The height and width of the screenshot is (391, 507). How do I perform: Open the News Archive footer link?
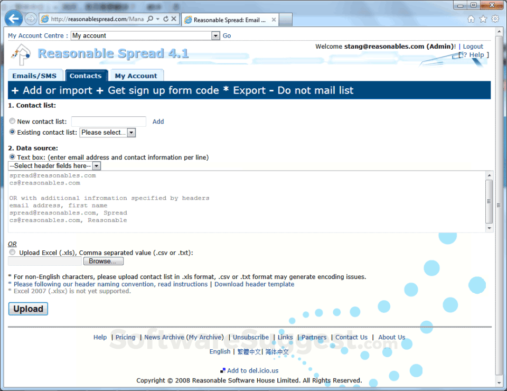click(x=164, y=337)
